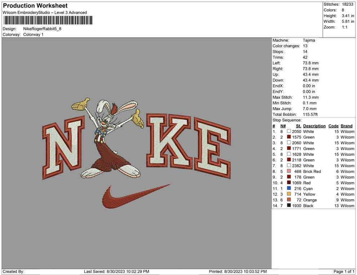Click the 'Cyan' description in row 11
This screenshot has width=357, height=275.
click(x=308, y=188)
